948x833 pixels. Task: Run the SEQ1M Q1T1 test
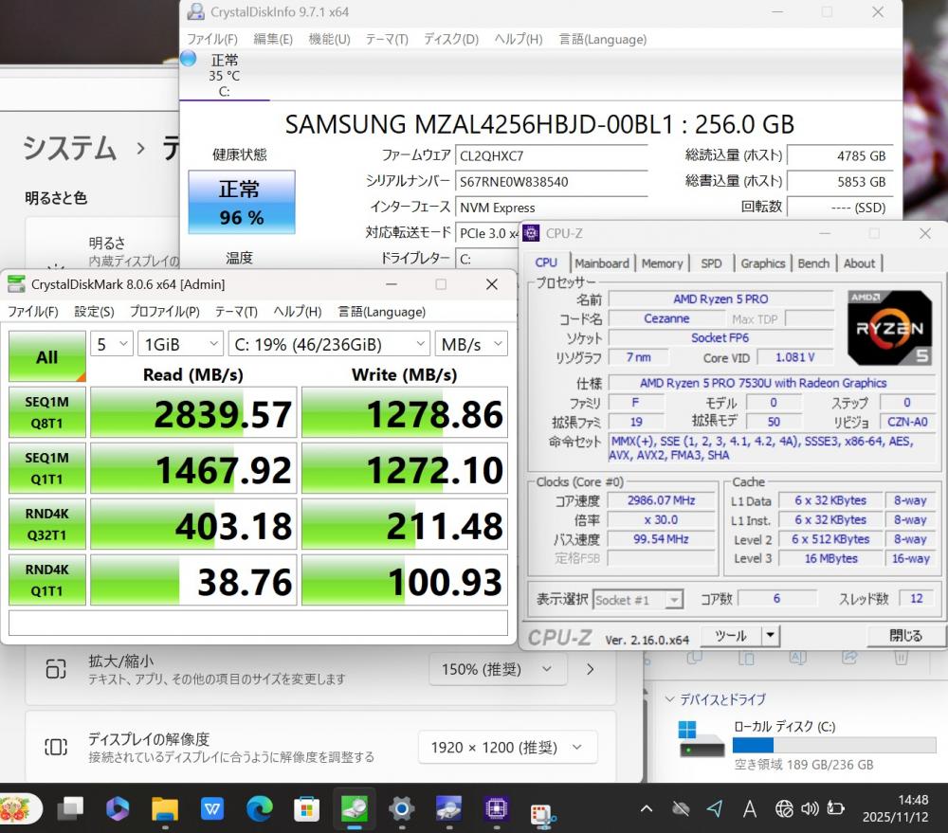pyautogui.click(x=47, y=468)
